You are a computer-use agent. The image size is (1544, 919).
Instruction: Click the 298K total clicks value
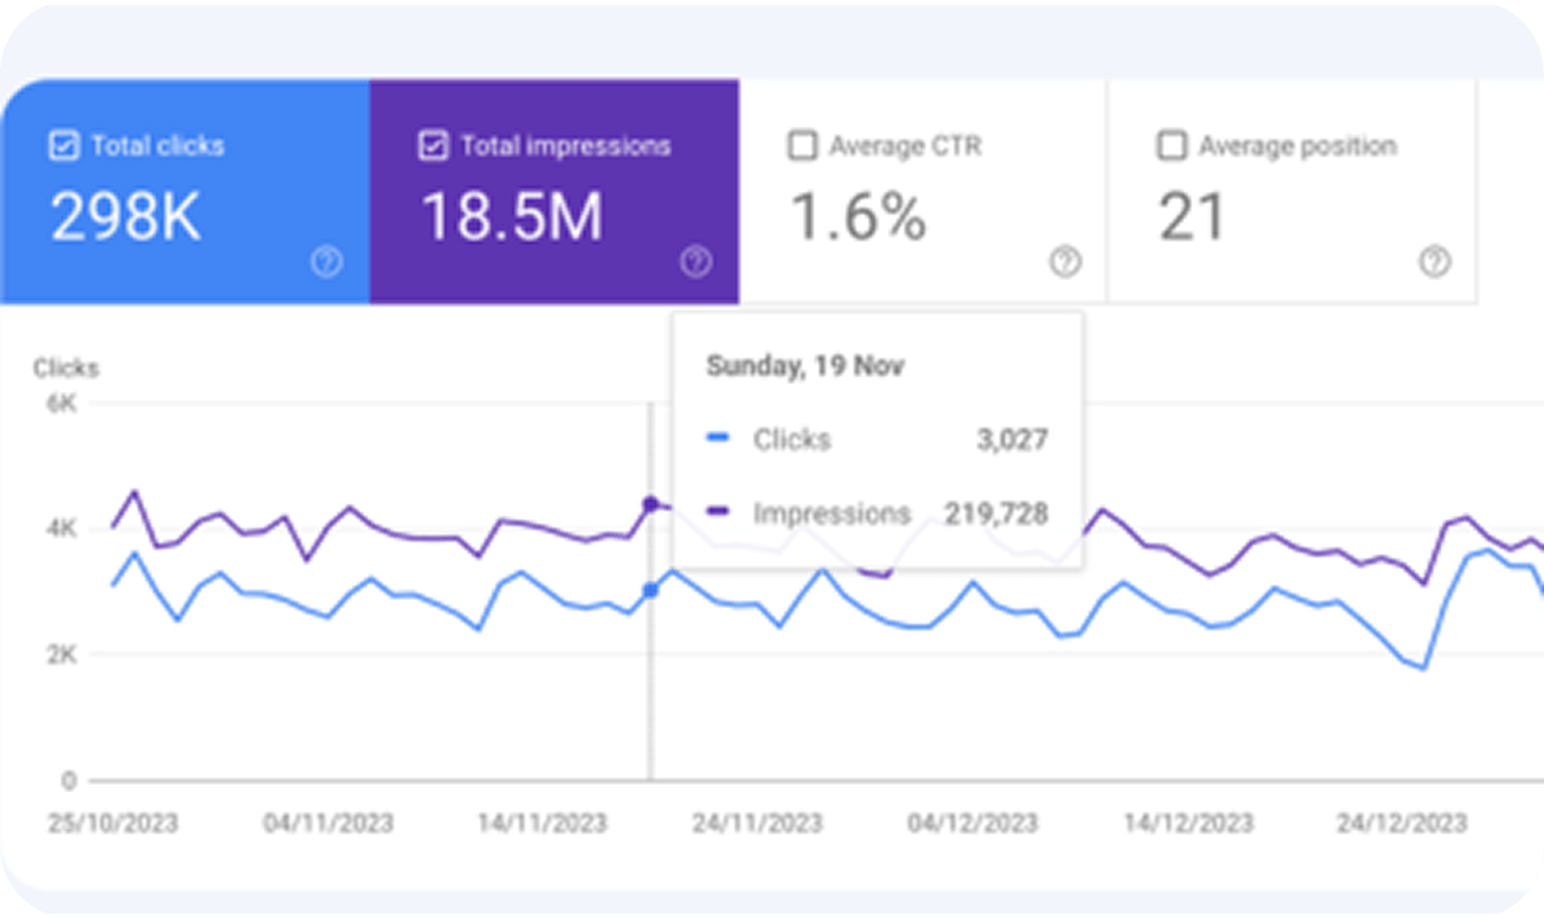point(126,218)
